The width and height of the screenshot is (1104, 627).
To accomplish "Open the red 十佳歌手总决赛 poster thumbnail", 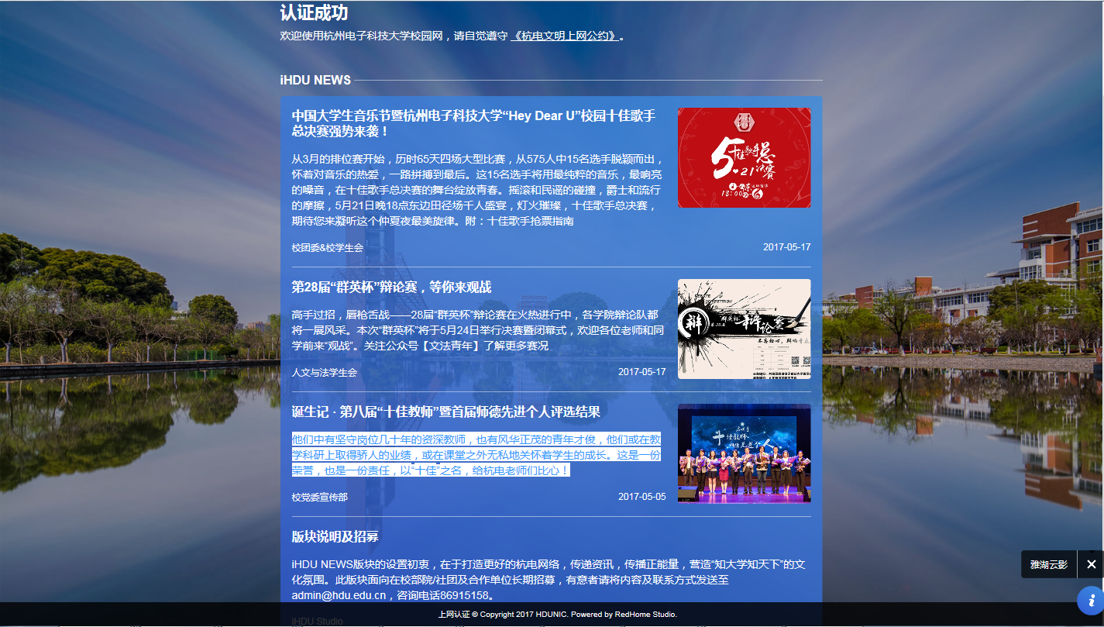I will tap(745, 157).
